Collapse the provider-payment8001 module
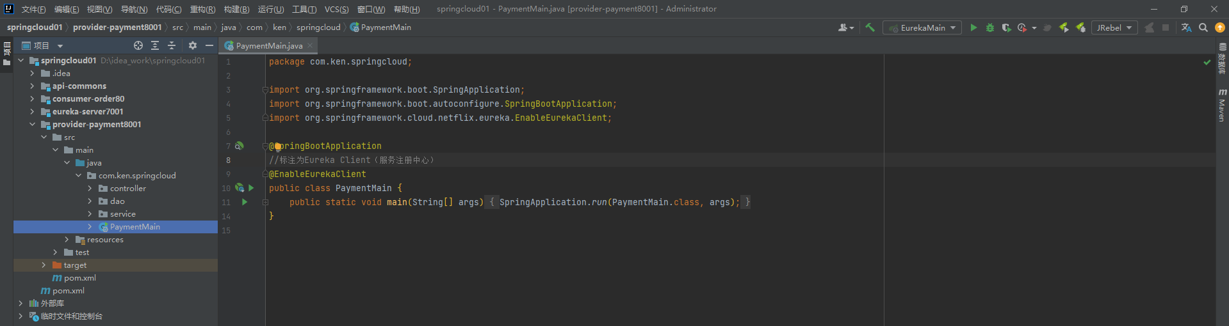 tap(32, 125)
